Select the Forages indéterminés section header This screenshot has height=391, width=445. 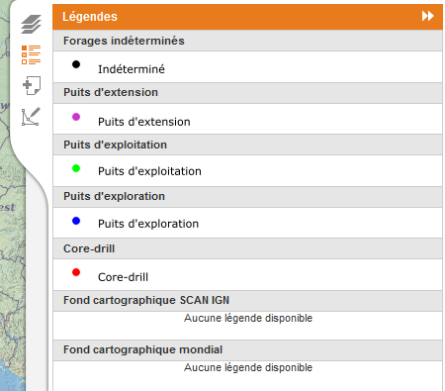[x=247, y=41]
